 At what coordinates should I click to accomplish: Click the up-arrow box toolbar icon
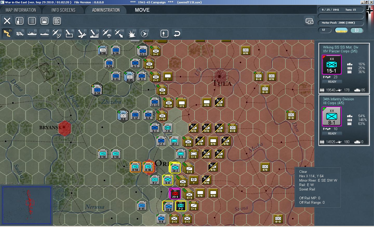tap(164, 33)
